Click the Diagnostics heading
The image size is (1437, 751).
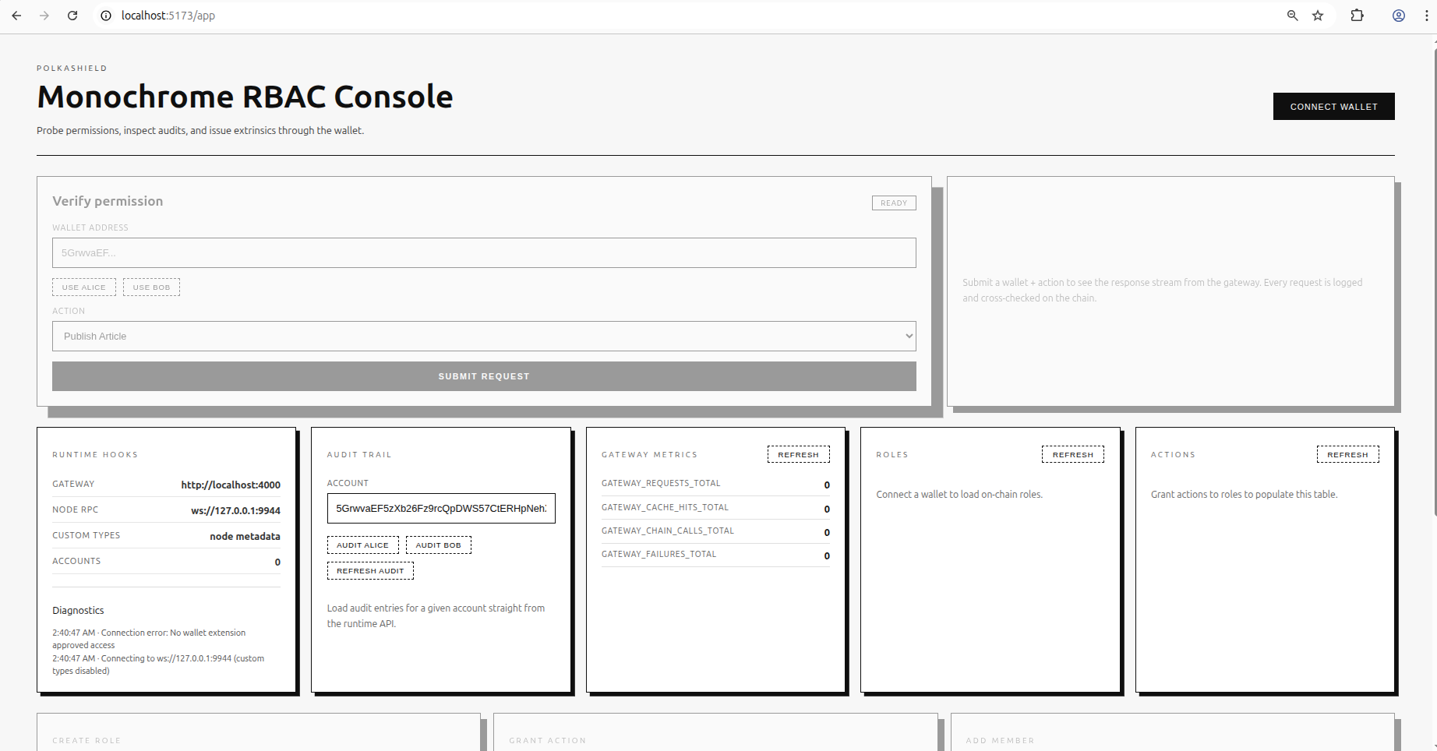(x=78, y=611)
